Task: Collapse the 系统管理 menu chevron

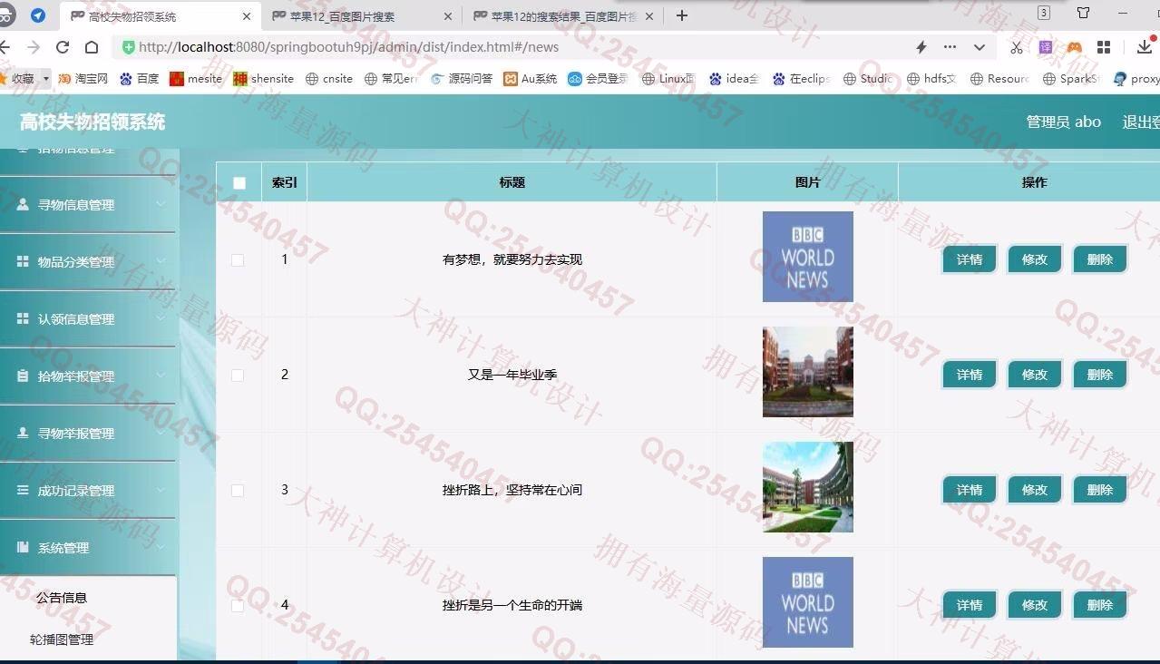Action: pyautogui.click(x=161, y=547)
